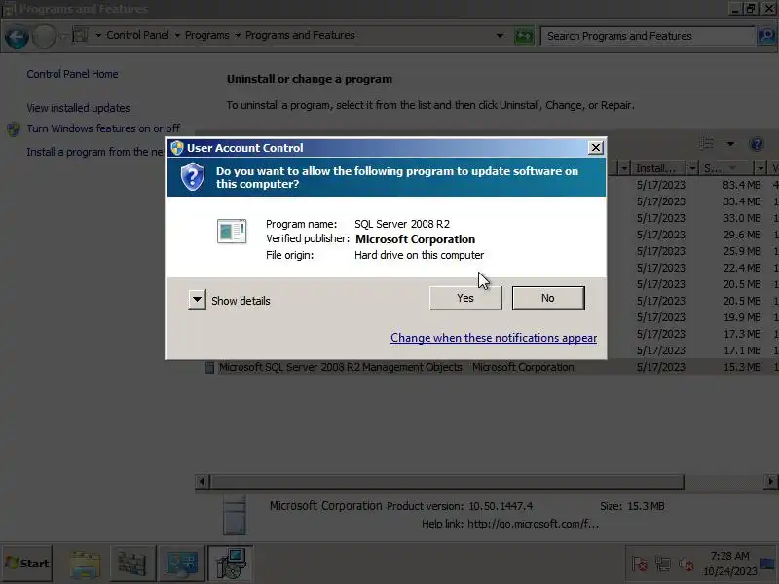Click the search magnifier icon
This screenshot has height=584, width=779.
point(767,36)
